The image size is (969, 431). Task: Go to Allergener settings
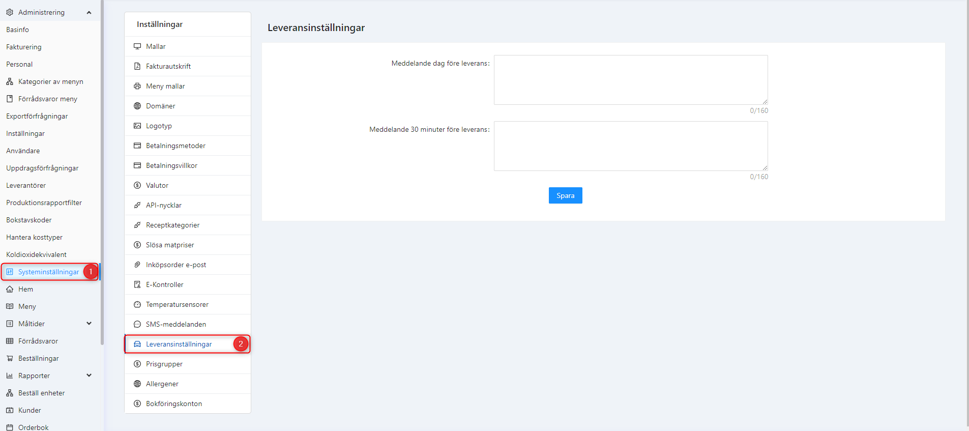pos(162,384)
